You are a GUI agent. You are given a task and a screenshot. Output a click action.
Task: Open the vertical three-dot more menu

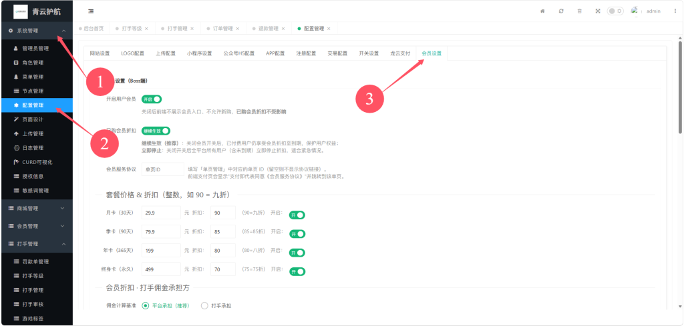click(675, 11)
